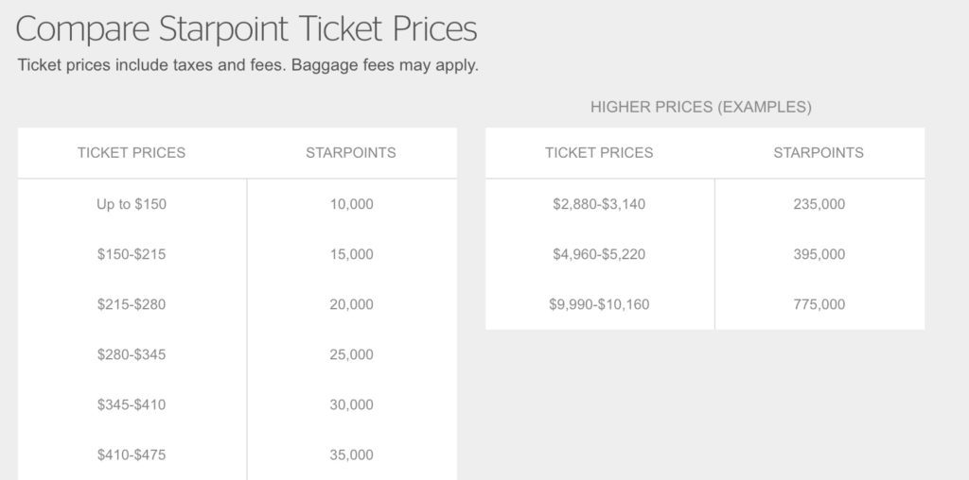Select the "HIGHER PRICES (EXAMPLES)" label
The width and height of the screenshot is (969, 480).
701,107
